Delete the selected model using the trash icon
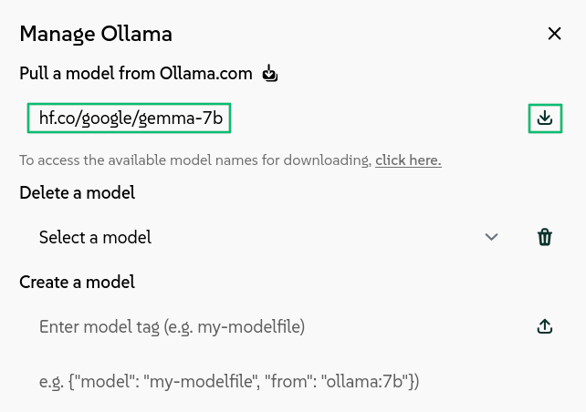The image size is (586, 412). click(x=545, y=237)
